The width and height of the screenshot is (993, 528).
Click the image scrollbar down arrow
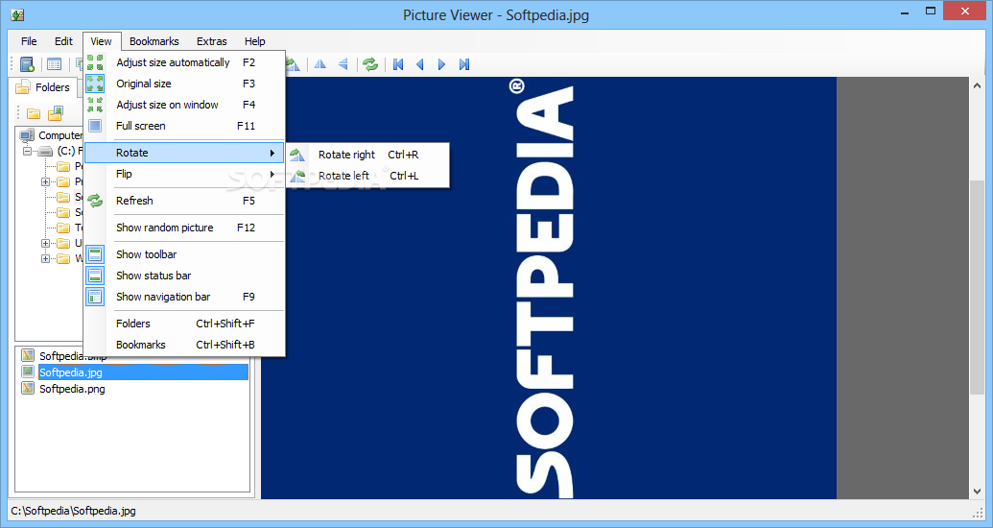[978, 492]
